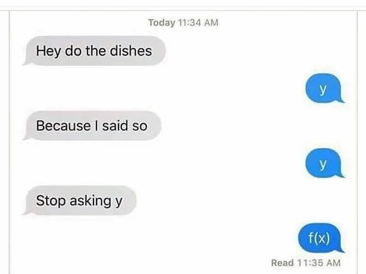Click the word "Today" in the timestamp
This screenshot has width=366, height=274.
click(x=162, y=23)
